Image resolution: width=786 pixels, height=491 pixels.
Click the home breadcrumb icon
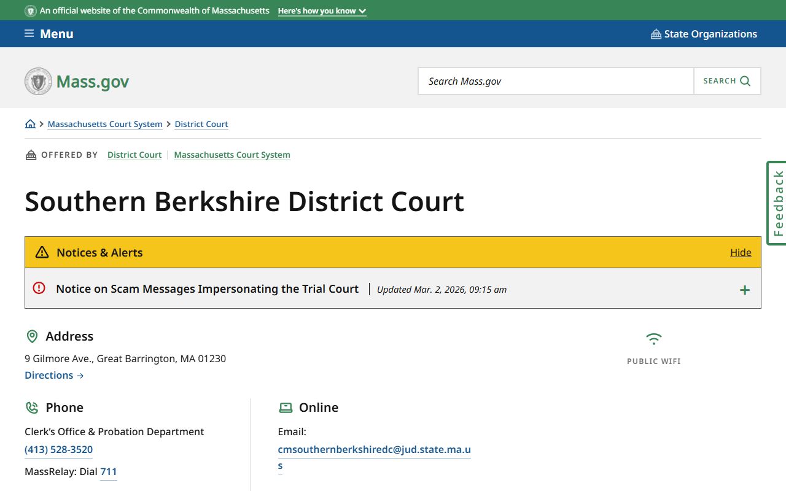(30, 124)
